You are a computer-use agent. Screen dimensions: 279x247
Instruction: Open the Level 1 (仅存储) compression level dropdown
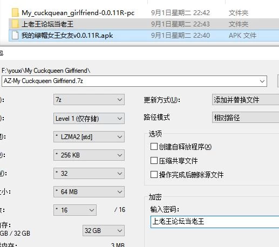(x=89, y=119)
